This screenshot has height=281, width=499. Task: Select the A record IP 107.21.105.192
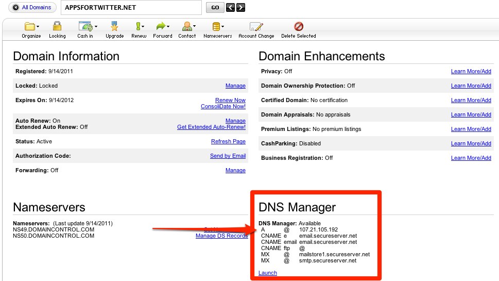pyautogui.click(x=319, y=230)
